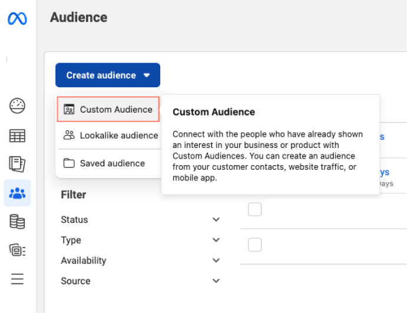Open the account overview gauge icon
Image resolution: width=407 pixels, height=313 pixels.
coord(17,106)
